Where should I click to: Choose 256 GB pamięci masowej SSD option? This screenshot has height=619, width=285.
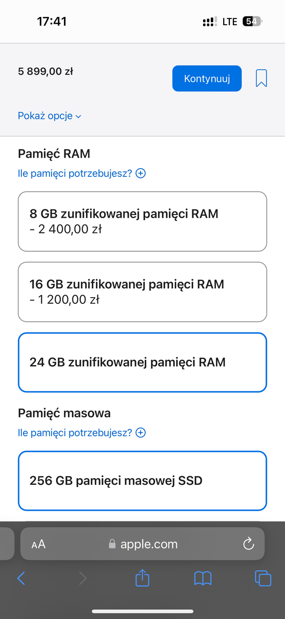[x=142, y=481]
